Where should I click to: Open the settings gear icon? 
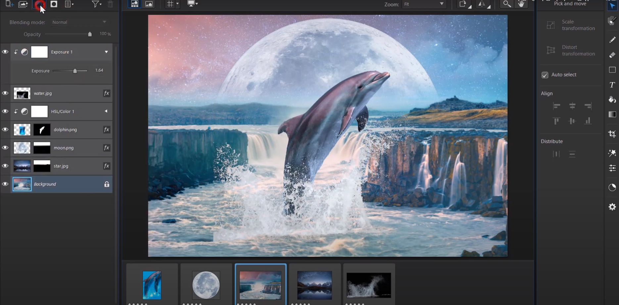[x=612, y=207]
